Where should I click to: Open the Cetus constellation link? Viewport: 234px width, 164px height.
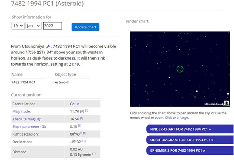[x=75, y=104]
